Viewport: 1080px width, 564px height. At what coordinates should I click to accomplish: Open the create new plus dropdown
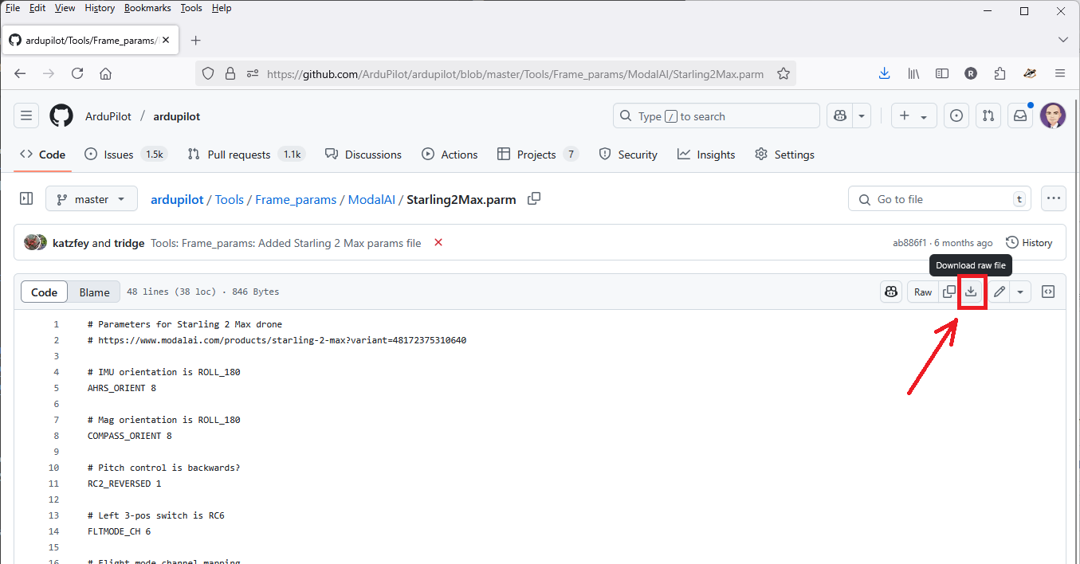pos(913,116)
